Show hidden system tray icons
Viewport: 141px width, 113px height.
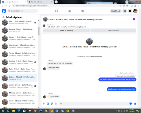116,111
